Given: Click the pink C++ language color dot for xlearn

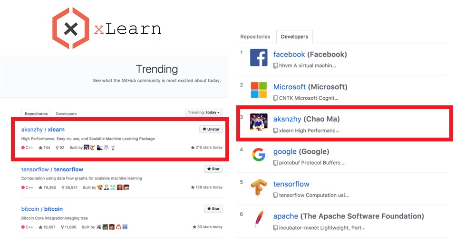Looking at the screenshot, I should click(x=23, y=148).
